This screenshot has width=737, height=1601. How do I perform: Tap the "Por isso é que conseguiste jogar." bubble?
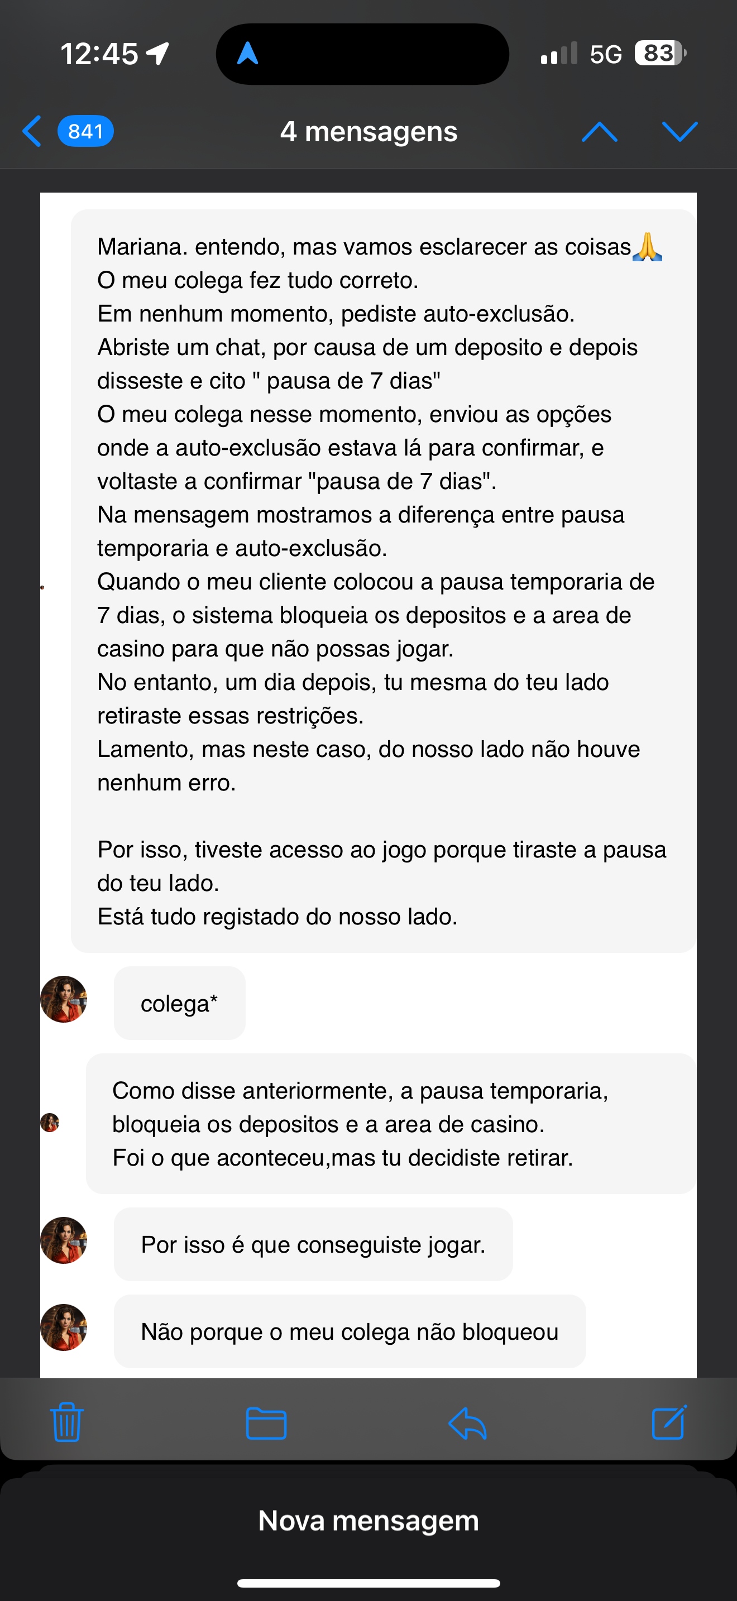tap(313, 1244)
